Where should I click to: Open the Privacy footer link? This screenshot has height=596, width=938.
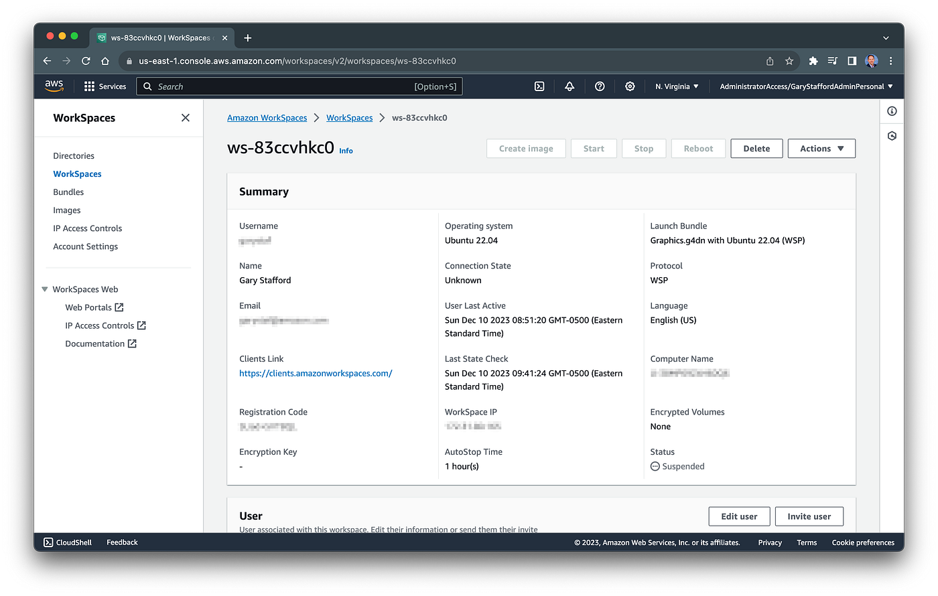click(770, 542)
